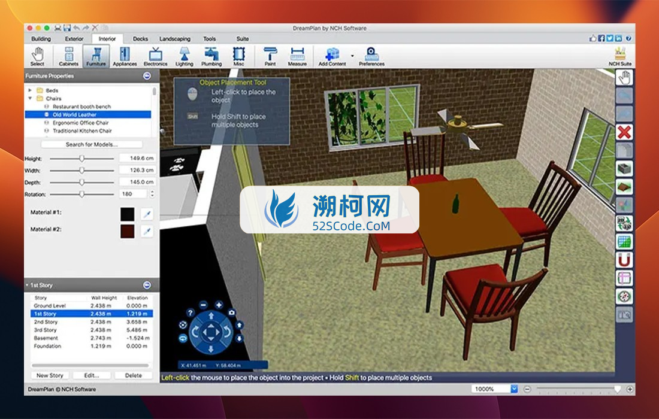This screenshot has width=659, height=419.
Task: Open Preferences from the toolbar
Action: click(x=371, y=56)
